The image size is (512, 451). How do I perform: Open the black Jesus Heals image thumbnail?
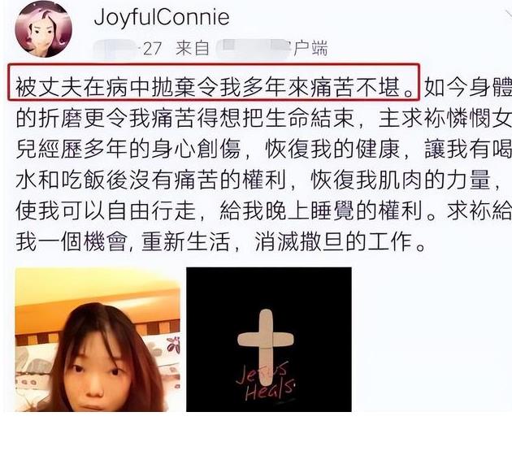[269, 340]
